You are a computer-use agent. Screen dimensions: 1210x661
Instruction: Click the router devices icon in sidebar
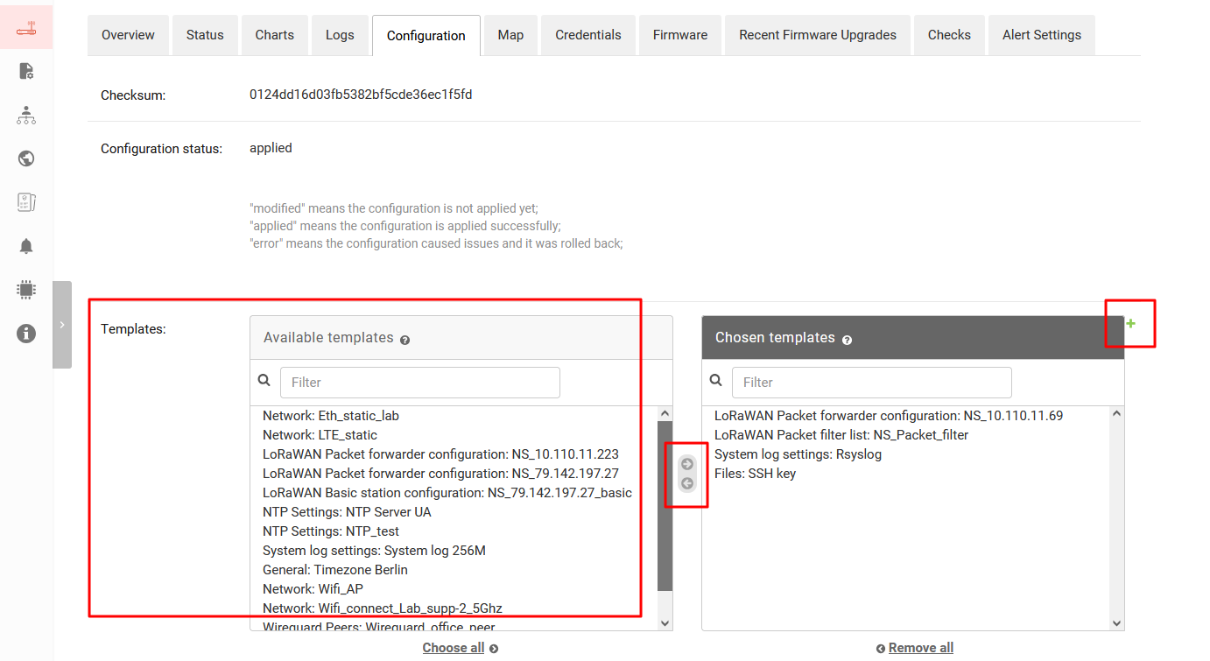tap(26, 27)
